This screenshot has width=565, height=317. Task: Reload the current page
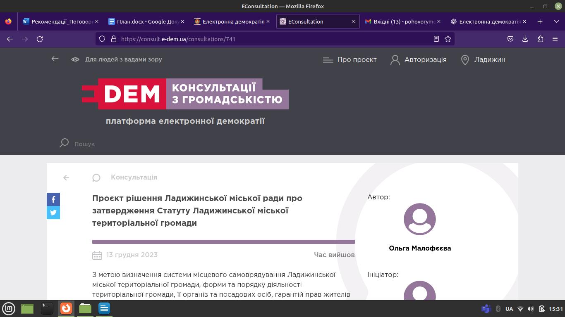coord(40,39)
